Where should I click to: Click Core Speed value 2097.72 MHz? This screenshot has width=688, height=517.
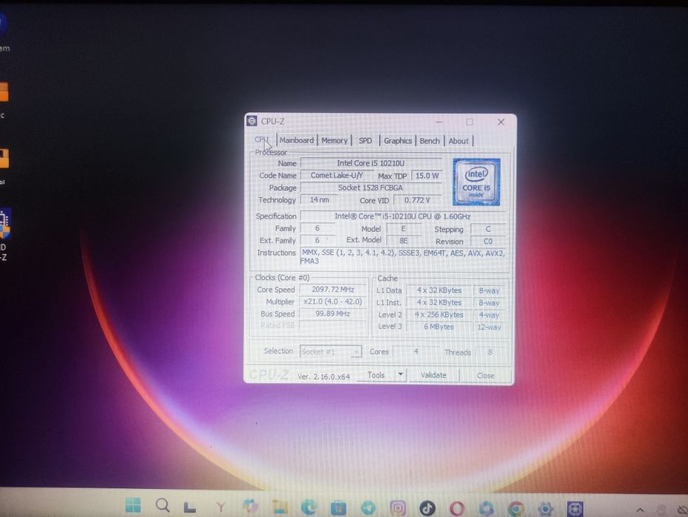tap(333, 290)
